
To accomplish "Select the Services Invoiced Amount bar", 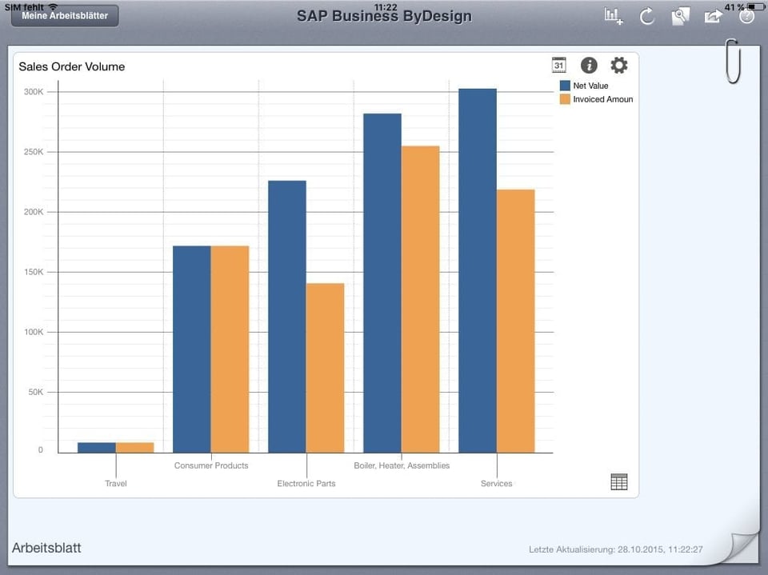I will pyautogui.click(x=516, y=321).
